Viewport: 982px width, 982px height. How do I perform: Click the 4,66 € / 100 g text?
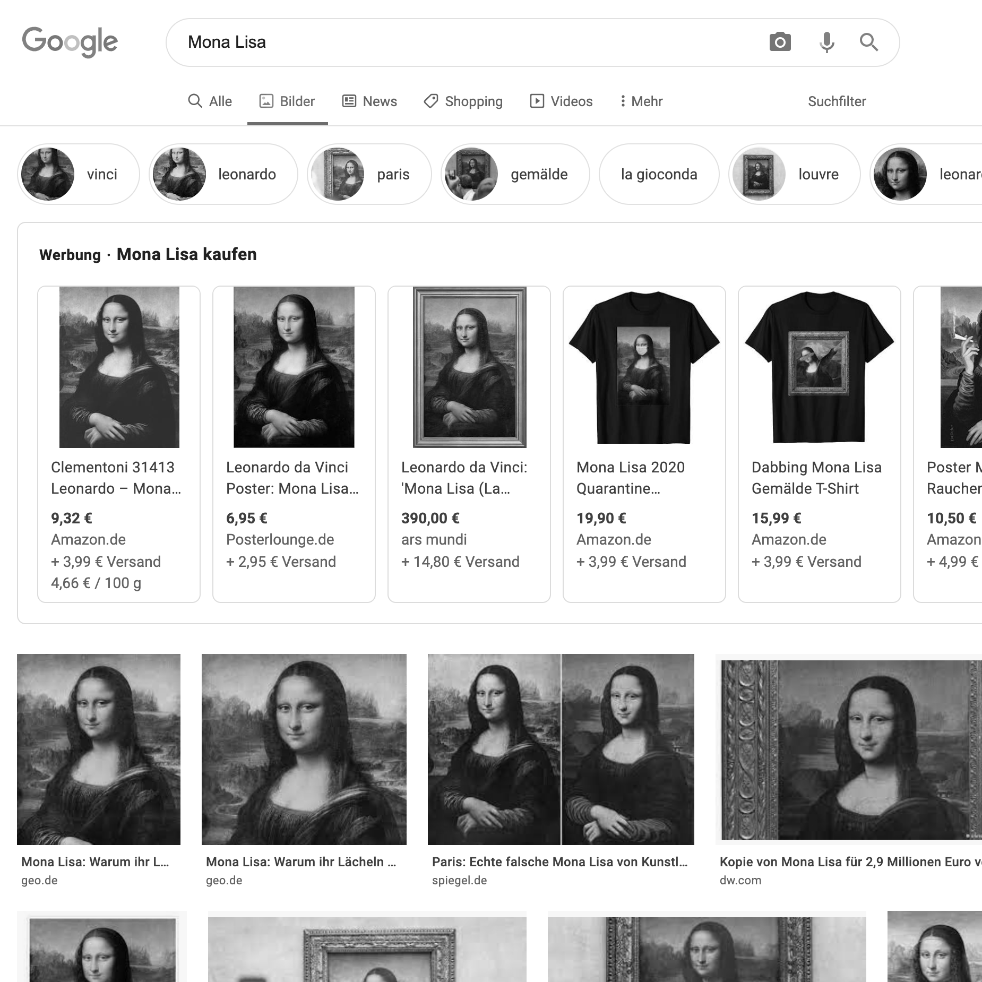96,583
